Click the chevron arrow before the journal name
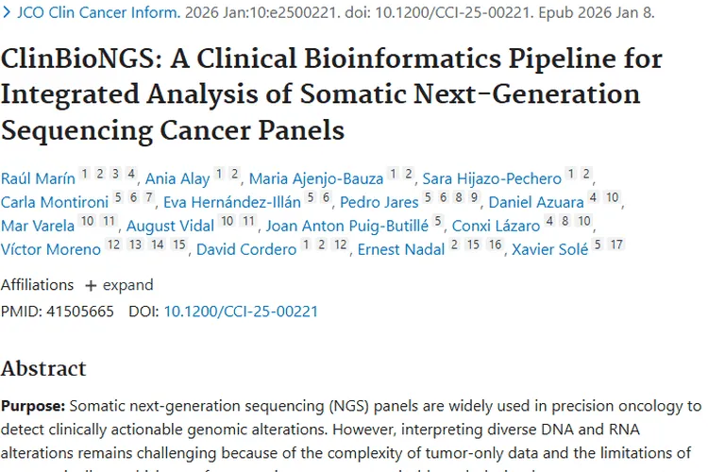The image size is (708, 472). [7, 14]
